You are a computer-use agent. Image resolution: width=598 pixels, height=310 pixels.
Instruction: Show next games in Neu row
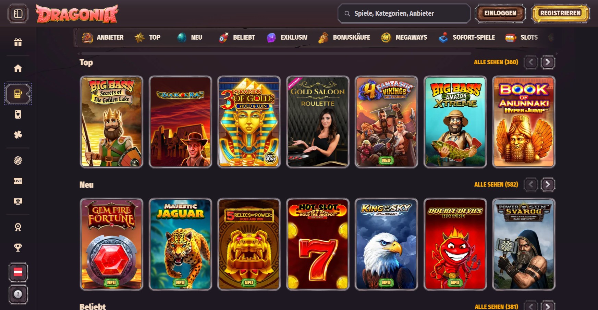click(x=548, y=185)
